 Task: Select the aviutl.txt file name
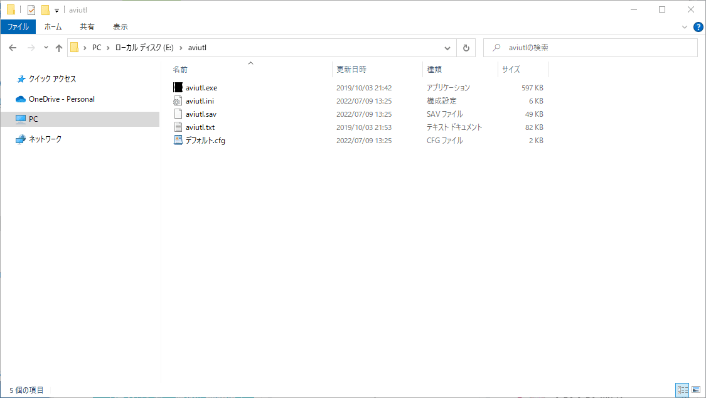coord(200,127)
